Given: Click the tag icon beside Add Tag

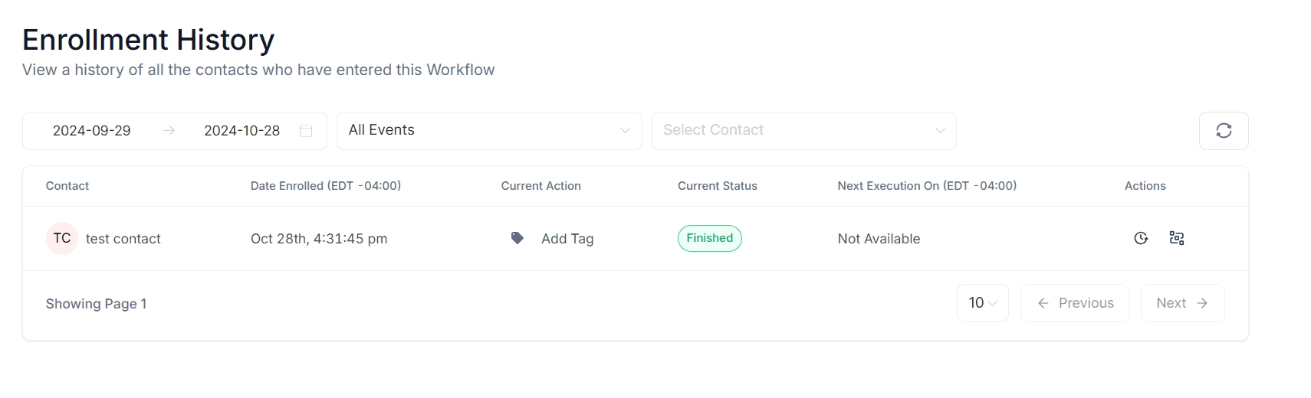Looking at the screenshot, I should click(517, 238).
